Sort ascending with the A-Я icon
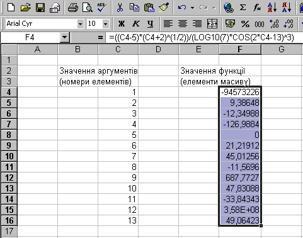 click(x=272, y=8)
